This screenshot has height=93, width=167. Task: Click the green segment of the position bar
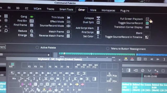pyautogui.click(x=97, y=54)
